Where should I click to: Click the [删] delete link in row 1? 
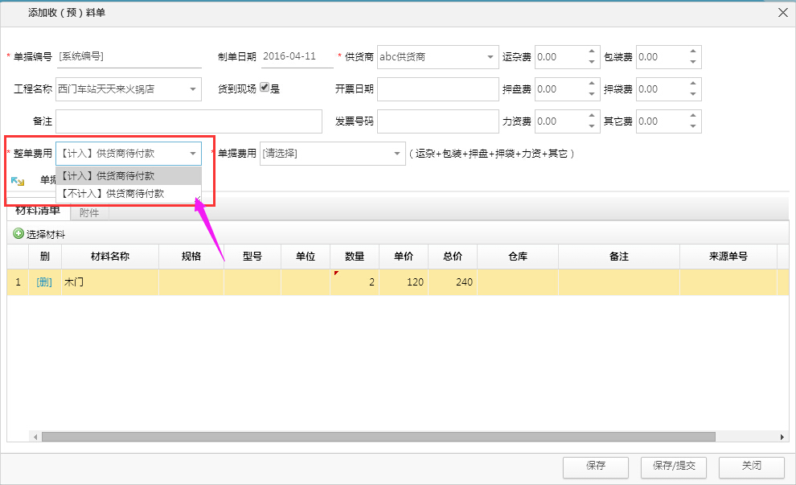(44, 282)
